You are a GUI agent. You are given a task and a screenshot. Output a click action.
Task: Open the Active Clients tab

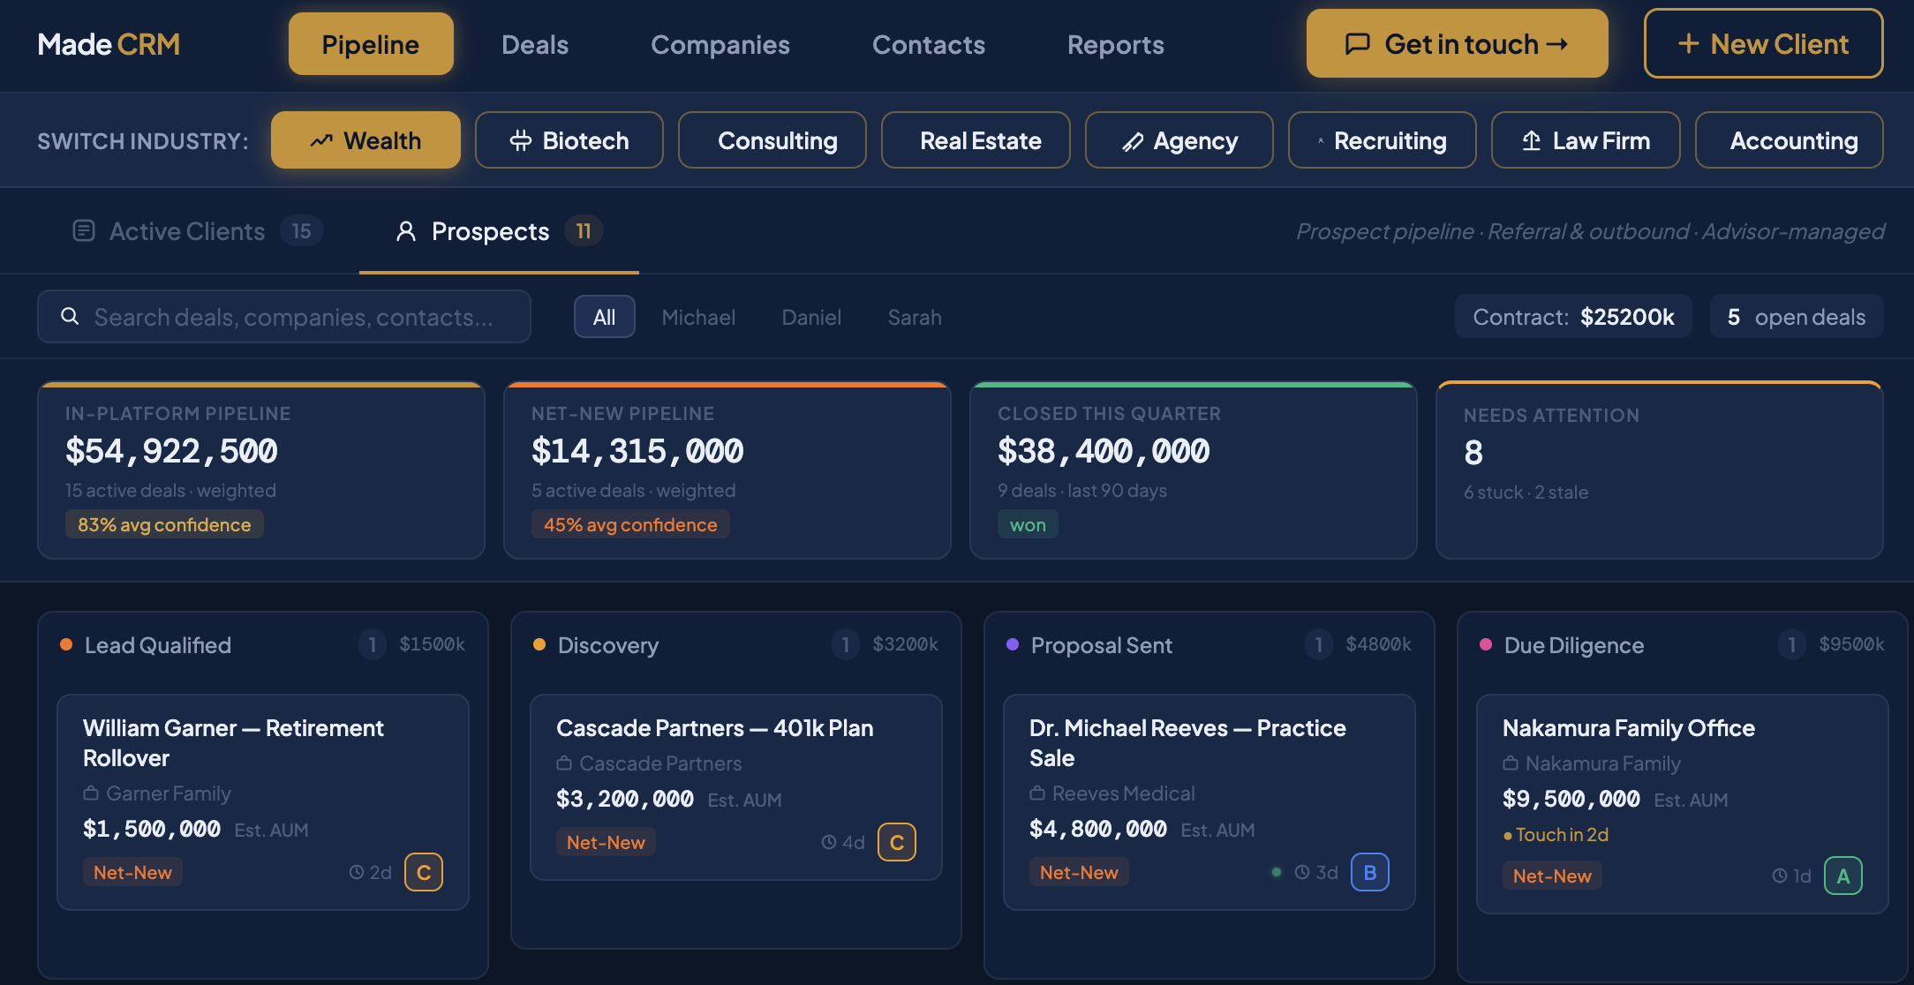pyautogui.click(x=198, y=231)
